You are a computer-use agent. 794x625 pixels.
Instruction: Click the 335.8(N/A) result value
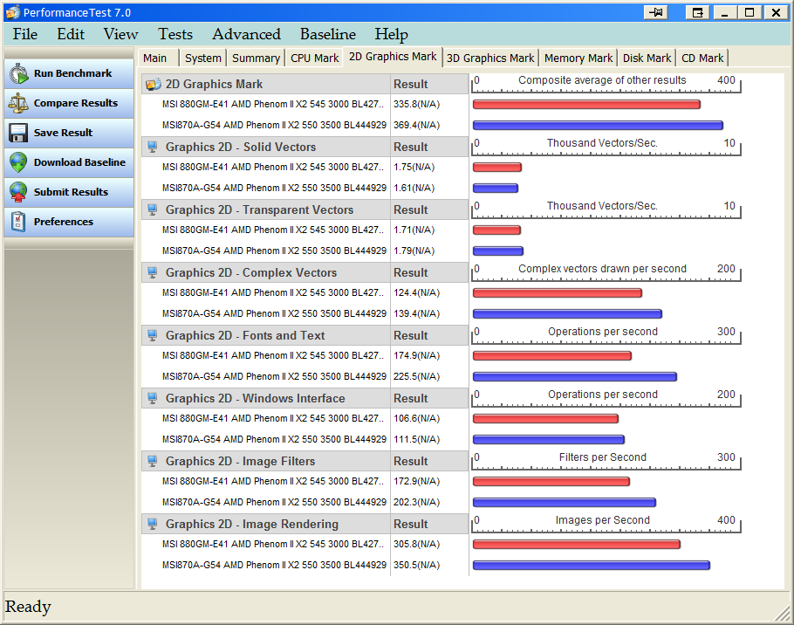[416, 105]
